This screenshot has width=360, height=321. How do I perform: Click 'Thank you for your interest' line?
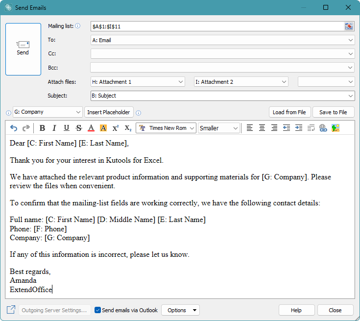click(87, 160)
